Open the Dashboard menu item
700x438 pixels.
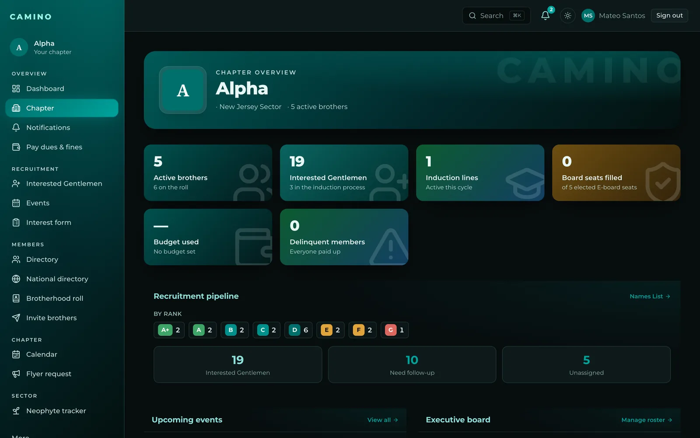coord(62,88)
